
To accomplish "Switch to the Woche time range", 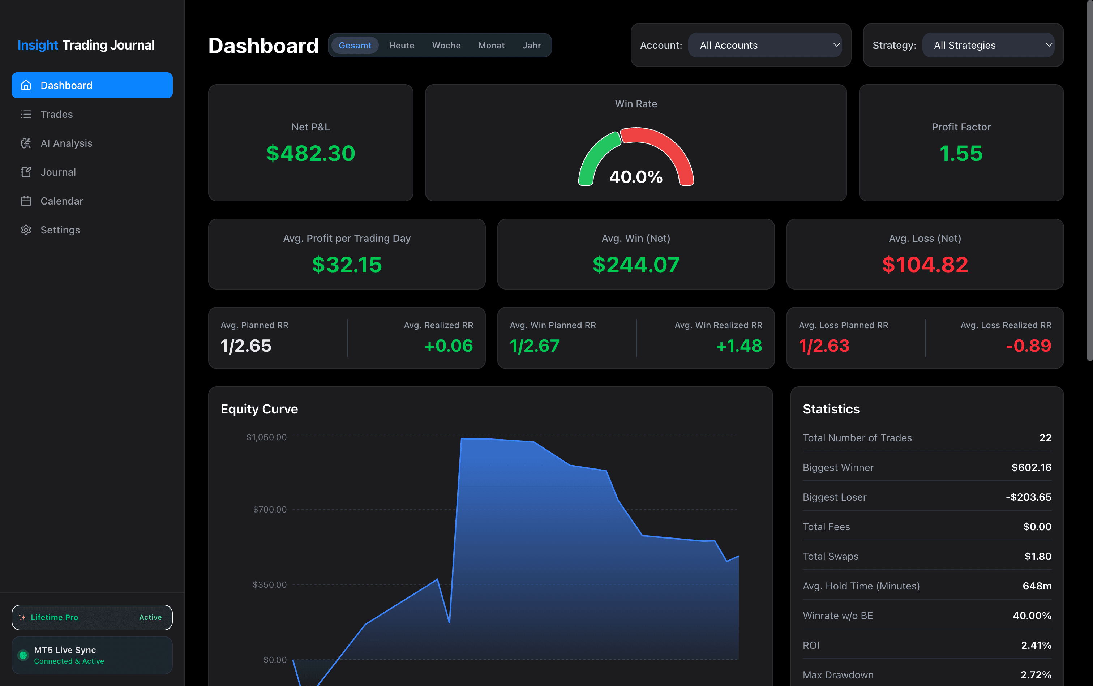I will [x=446, y=46].
